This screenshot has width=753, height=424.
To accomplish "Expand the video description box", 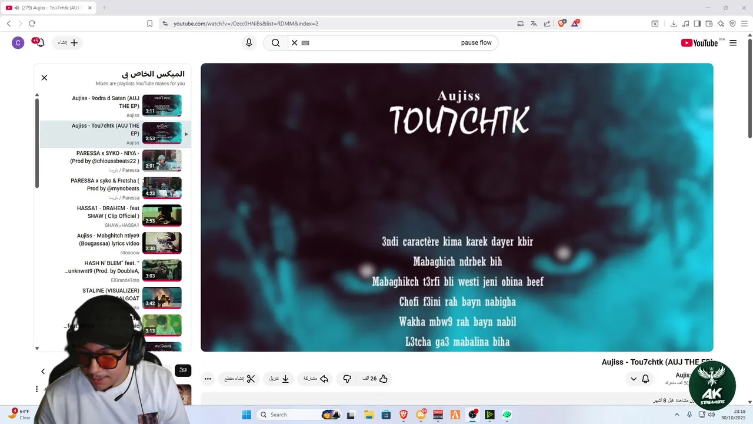I will 457,400.
